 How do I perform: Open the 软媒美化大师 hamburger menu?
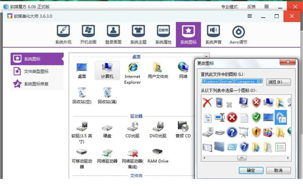tap(249, 16)
